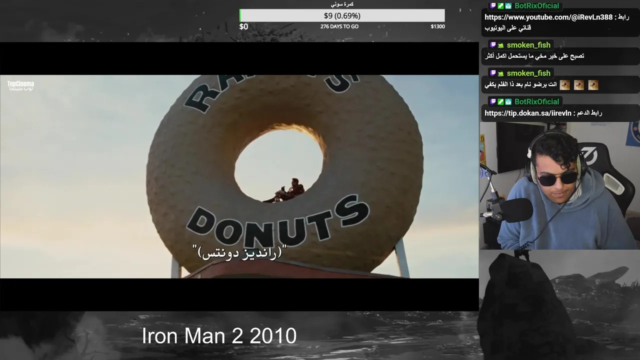Click TopCinema logo on video

20,85
